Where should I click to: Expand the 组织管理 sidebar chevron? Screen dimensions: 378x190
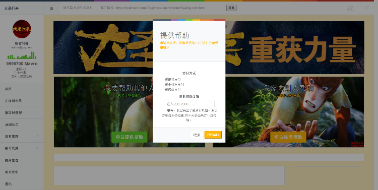coord(37,137)
